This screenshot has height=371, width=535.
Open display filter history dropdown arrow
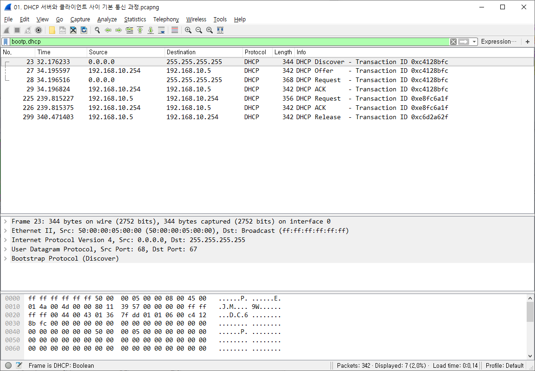click(x=474, y=42)
